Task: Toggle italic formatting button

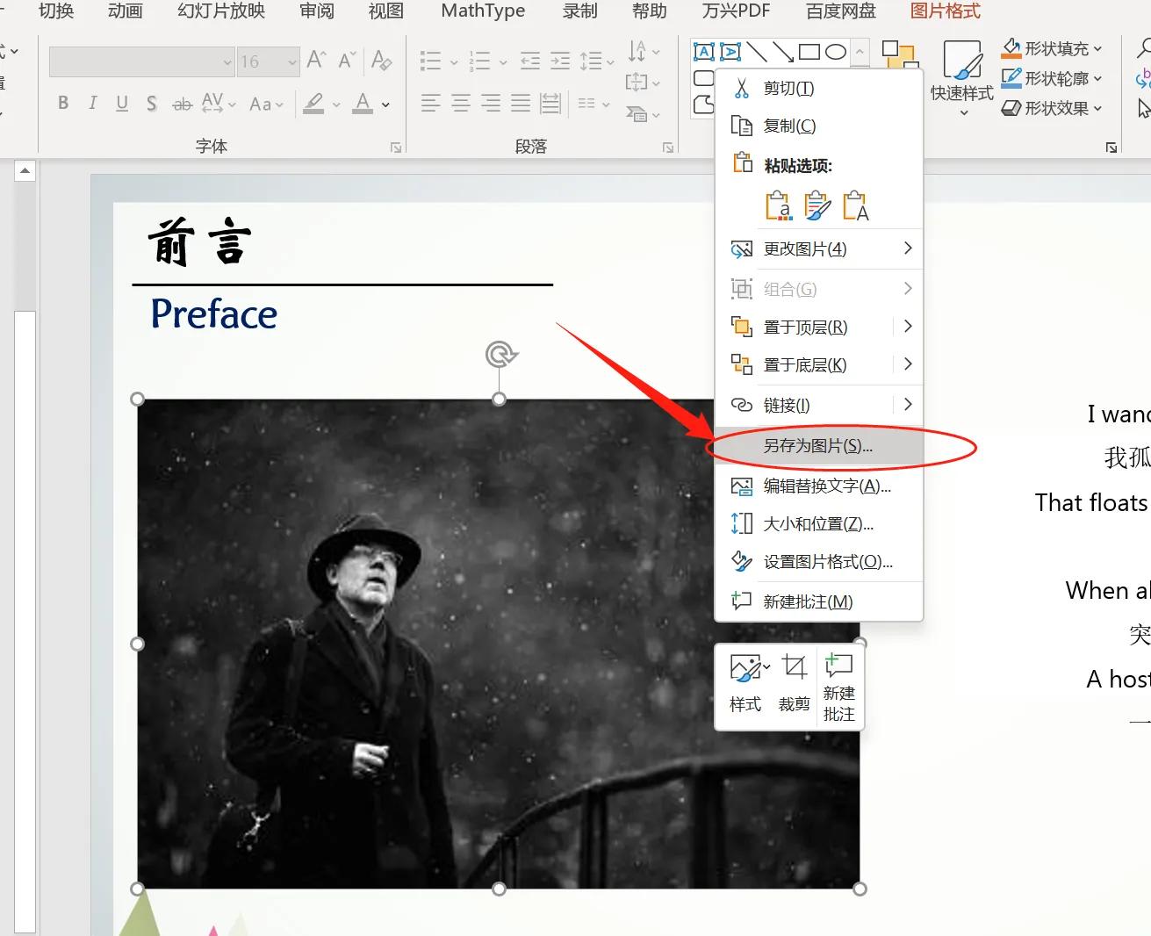Action: (x=93, y=103)
